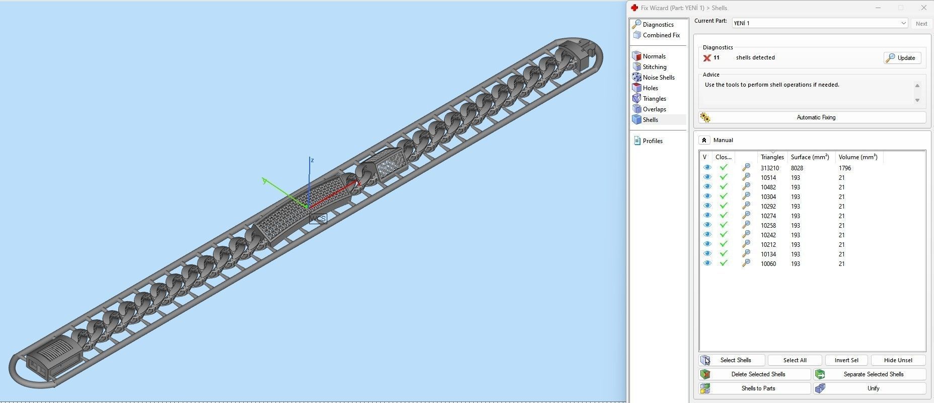
Task: Toggle visibility of the 10060-triangle shell
Action: point(707,263)
